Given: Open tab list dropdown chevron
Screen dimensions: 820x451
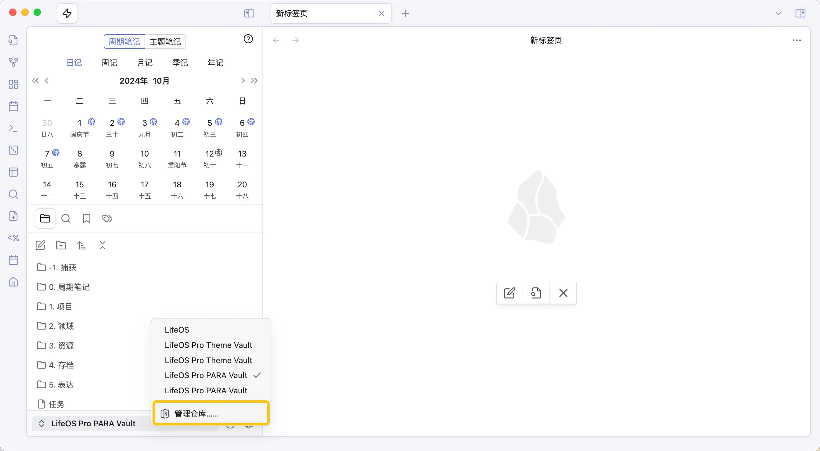Looking at the screenshot, I should [x=778, y=13].
